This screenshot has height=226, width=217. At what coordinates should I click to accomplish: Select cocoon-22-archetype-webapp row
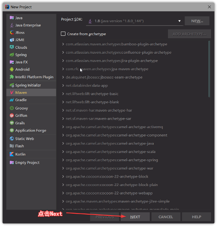click(135, 193)
